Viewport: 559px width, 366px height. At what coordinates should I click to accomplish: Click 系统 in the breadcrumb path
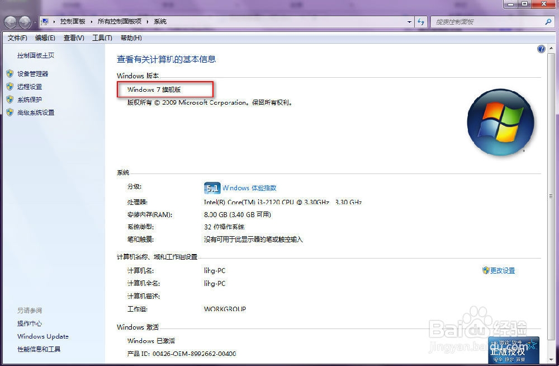(x=160, y=21)
